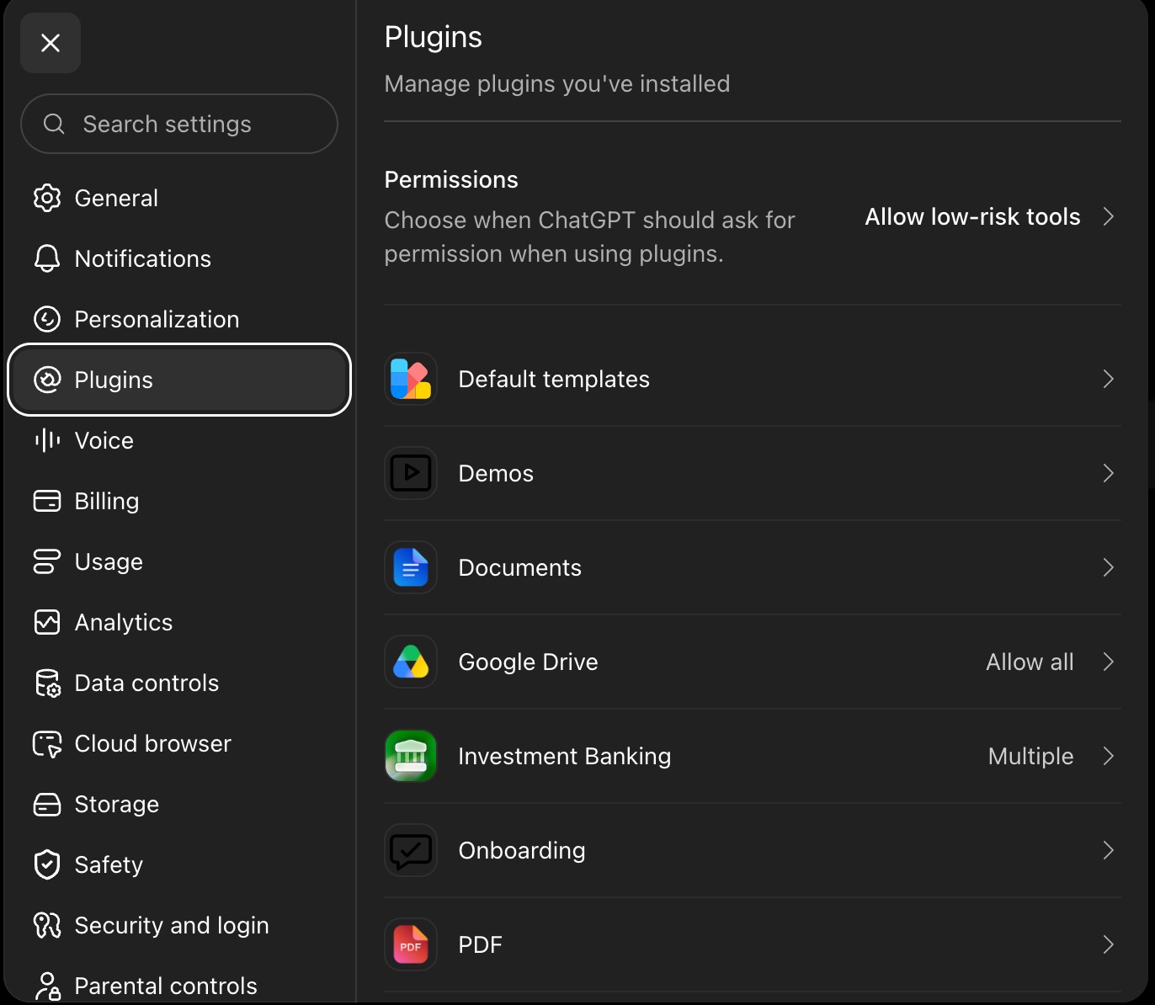The width and height of the screenshot is (1155, 1005).
Task: Go to Safety settings
Action: (179, 864)
